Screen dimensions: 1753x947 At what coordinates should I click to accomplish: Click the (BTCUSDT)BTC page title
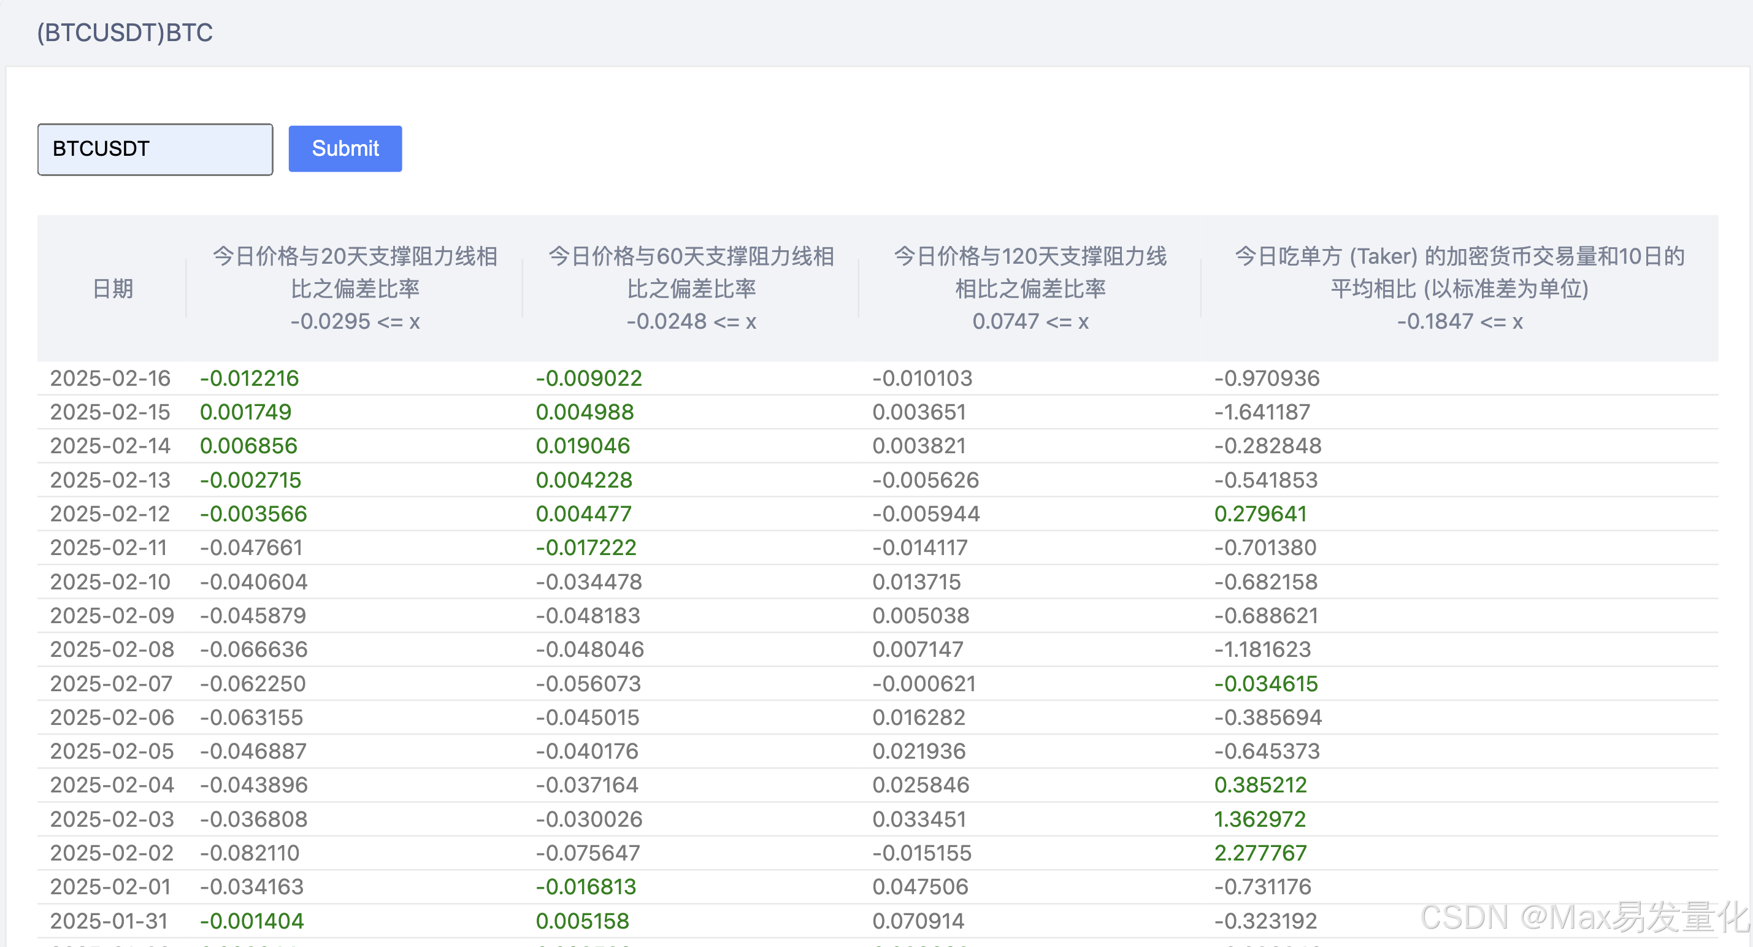pos(125,33)
